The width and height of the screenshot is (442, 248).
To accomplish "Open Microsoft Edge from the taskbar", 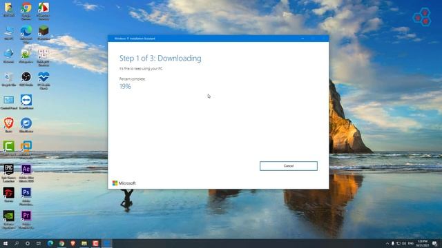I will [50, 243].
